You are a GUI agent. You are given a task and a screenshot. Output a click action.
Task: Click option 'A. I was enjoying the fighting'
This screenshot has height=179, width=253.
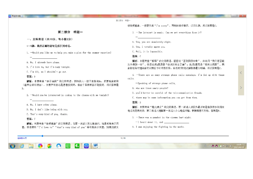(158, 127)
